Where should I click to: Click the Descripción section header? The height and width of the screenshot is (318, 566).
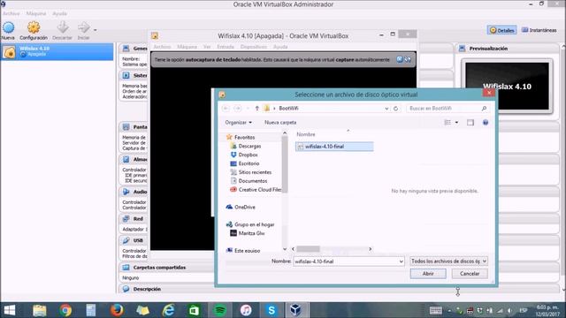[147, 289]
